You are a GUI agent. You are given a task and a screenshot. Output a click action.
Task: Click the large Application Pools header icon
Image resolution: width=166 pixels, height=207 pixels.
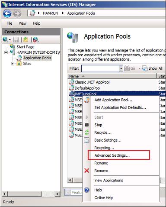(73, 38)
